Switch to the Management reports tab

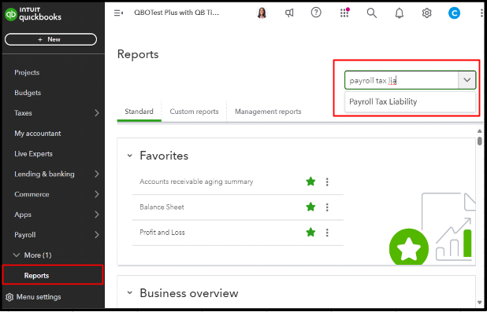coord(268,112)
